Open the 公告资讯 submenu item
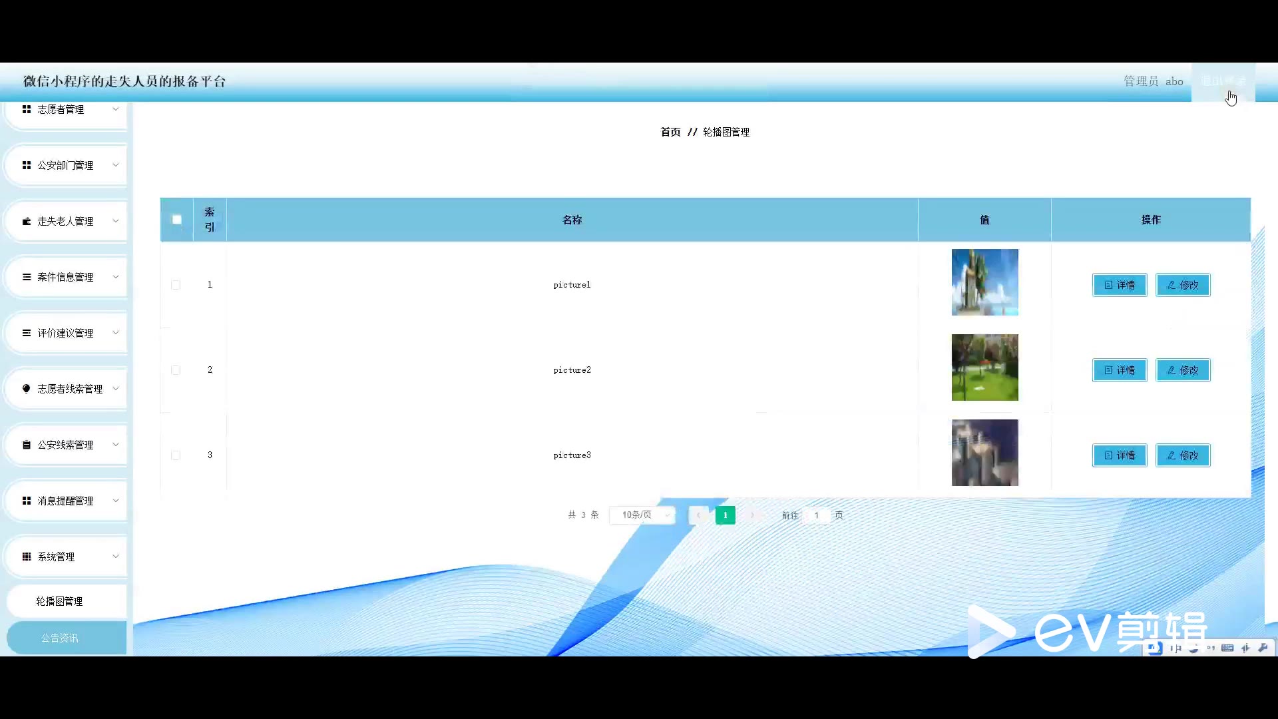This screenshot has width=1278, height=719. tap(67, 638)
